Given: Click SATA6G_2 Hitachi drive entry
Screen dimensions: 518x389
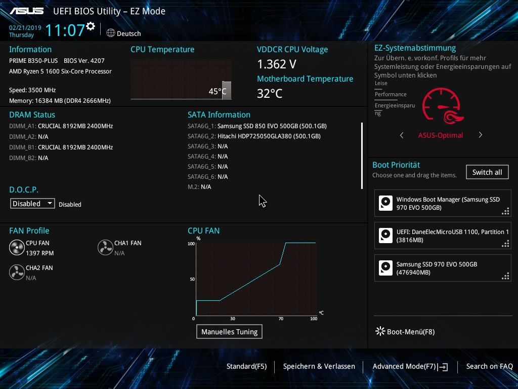Looking at the screenshot, I should [x=254, y=136].
